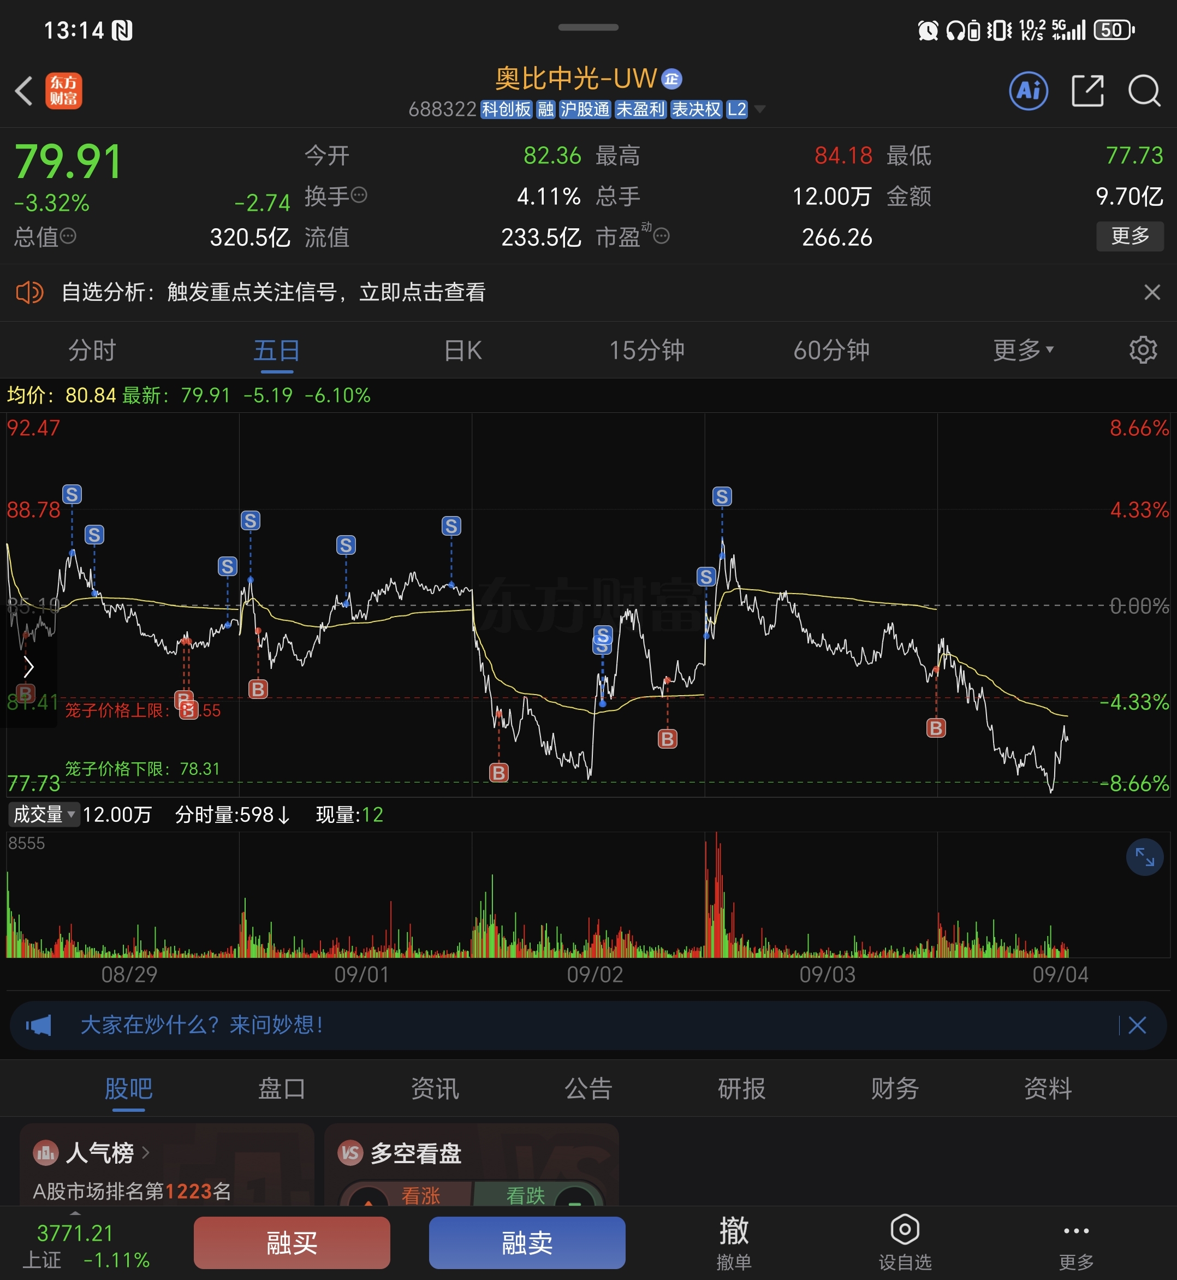Tap the 人气榜 chart icon
This screenshot has height=1280, width=1177.
pos(45,1153)
